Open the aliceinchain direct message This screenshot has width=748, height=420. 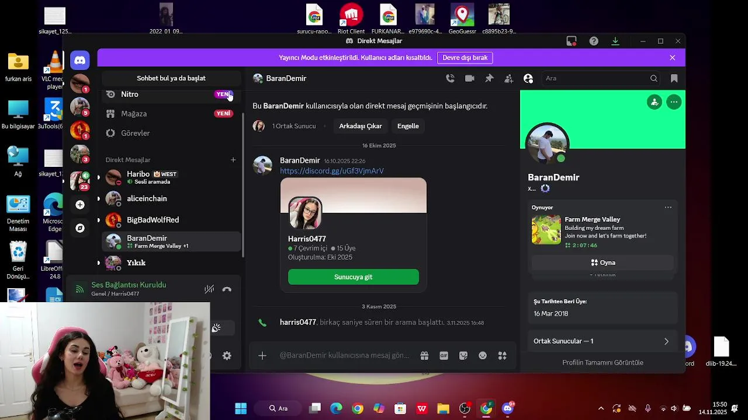171,198
